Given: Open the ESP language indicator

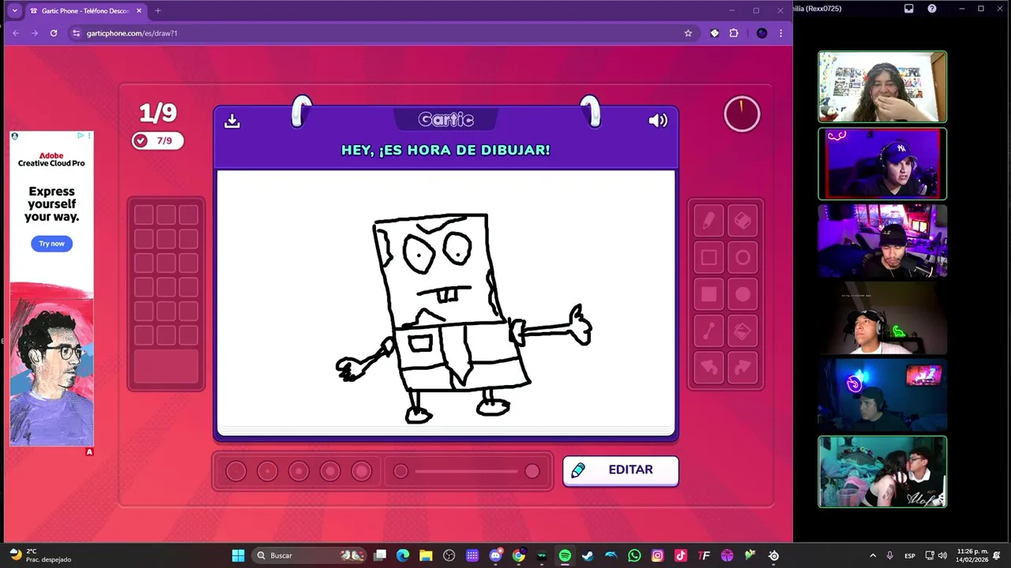Looking at the screenshot, I should pyautogui.click(x=910, y=556).
